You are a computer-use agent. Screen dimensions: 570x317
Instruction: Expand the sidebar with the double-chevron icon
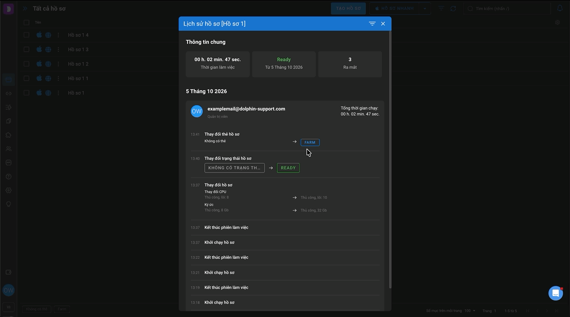click(x=25, y=9)
